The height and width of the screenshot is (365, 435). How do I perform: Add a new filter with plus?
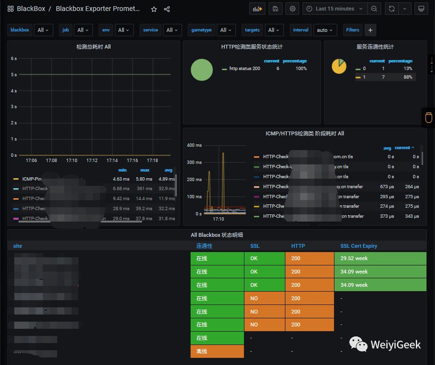click(x=370, y=30)
